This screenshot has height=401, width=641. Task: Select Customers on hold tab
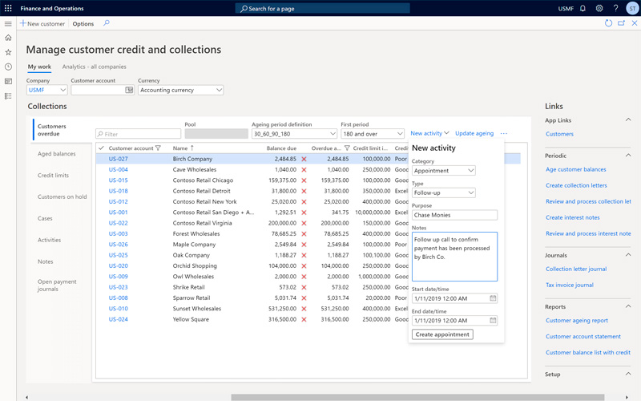(x=62, y=196)
